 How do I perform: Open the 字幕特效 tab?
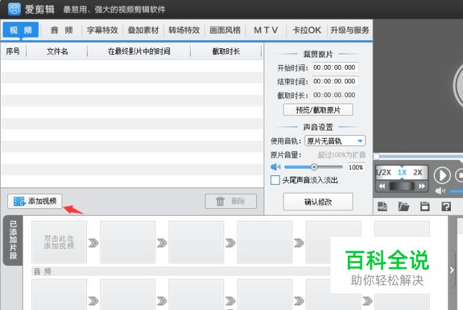(x=102, y=30)
